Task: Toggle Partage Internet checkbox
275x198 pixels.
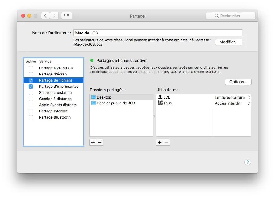Action: 31,111
